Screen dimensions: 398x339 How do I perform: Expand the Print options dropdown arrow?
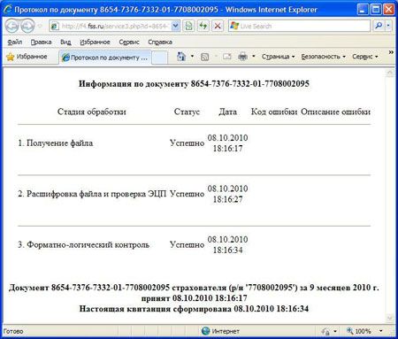(x=254, y=56)
